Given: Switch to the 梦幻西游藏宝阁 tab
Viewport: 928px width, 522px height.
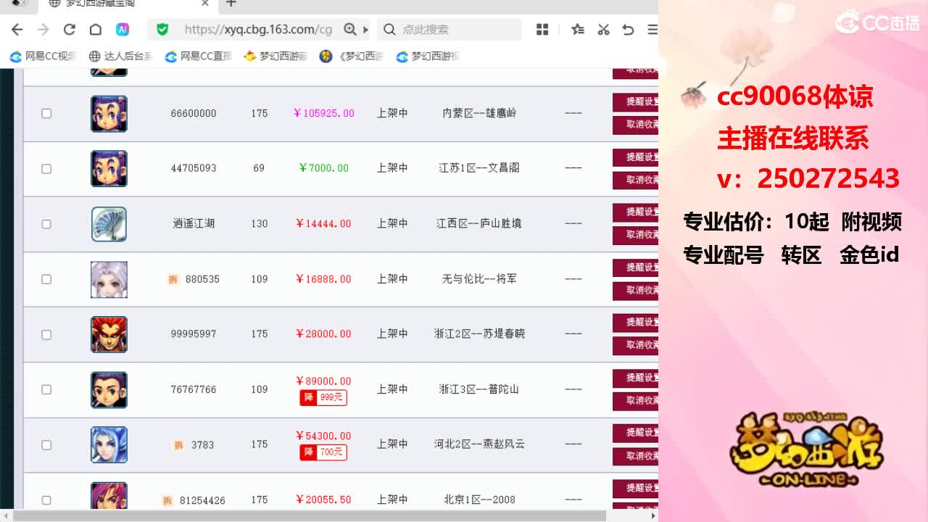Looking at the screenshot, I should point(128,4).
